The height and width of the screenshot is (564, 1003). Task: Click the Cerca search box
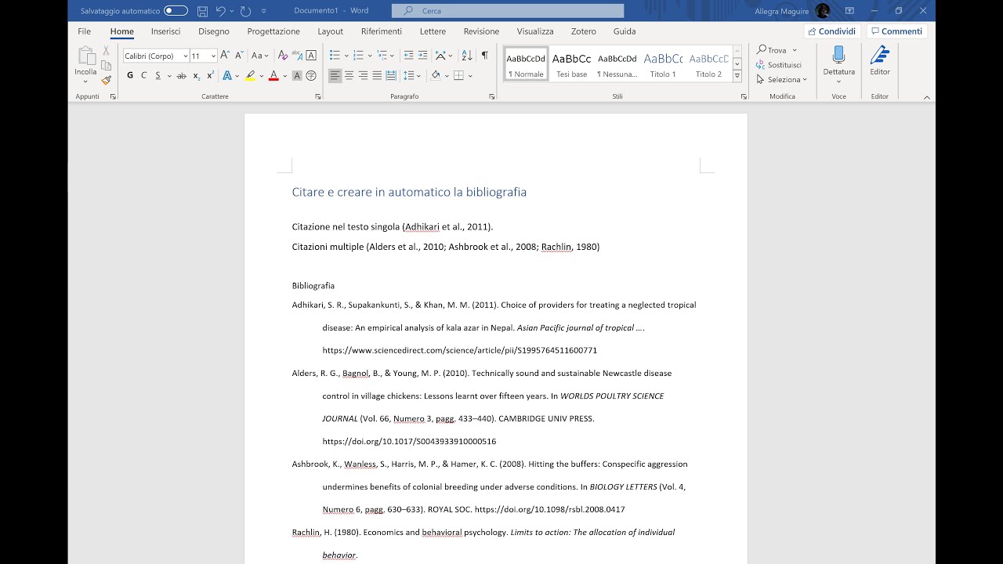tap(508, 11)
